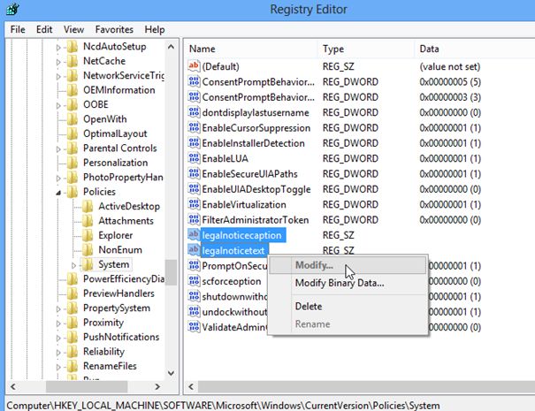Screen dimensions: 535x411
Task: Click the System folder icon
Action: tap(88, 264)
